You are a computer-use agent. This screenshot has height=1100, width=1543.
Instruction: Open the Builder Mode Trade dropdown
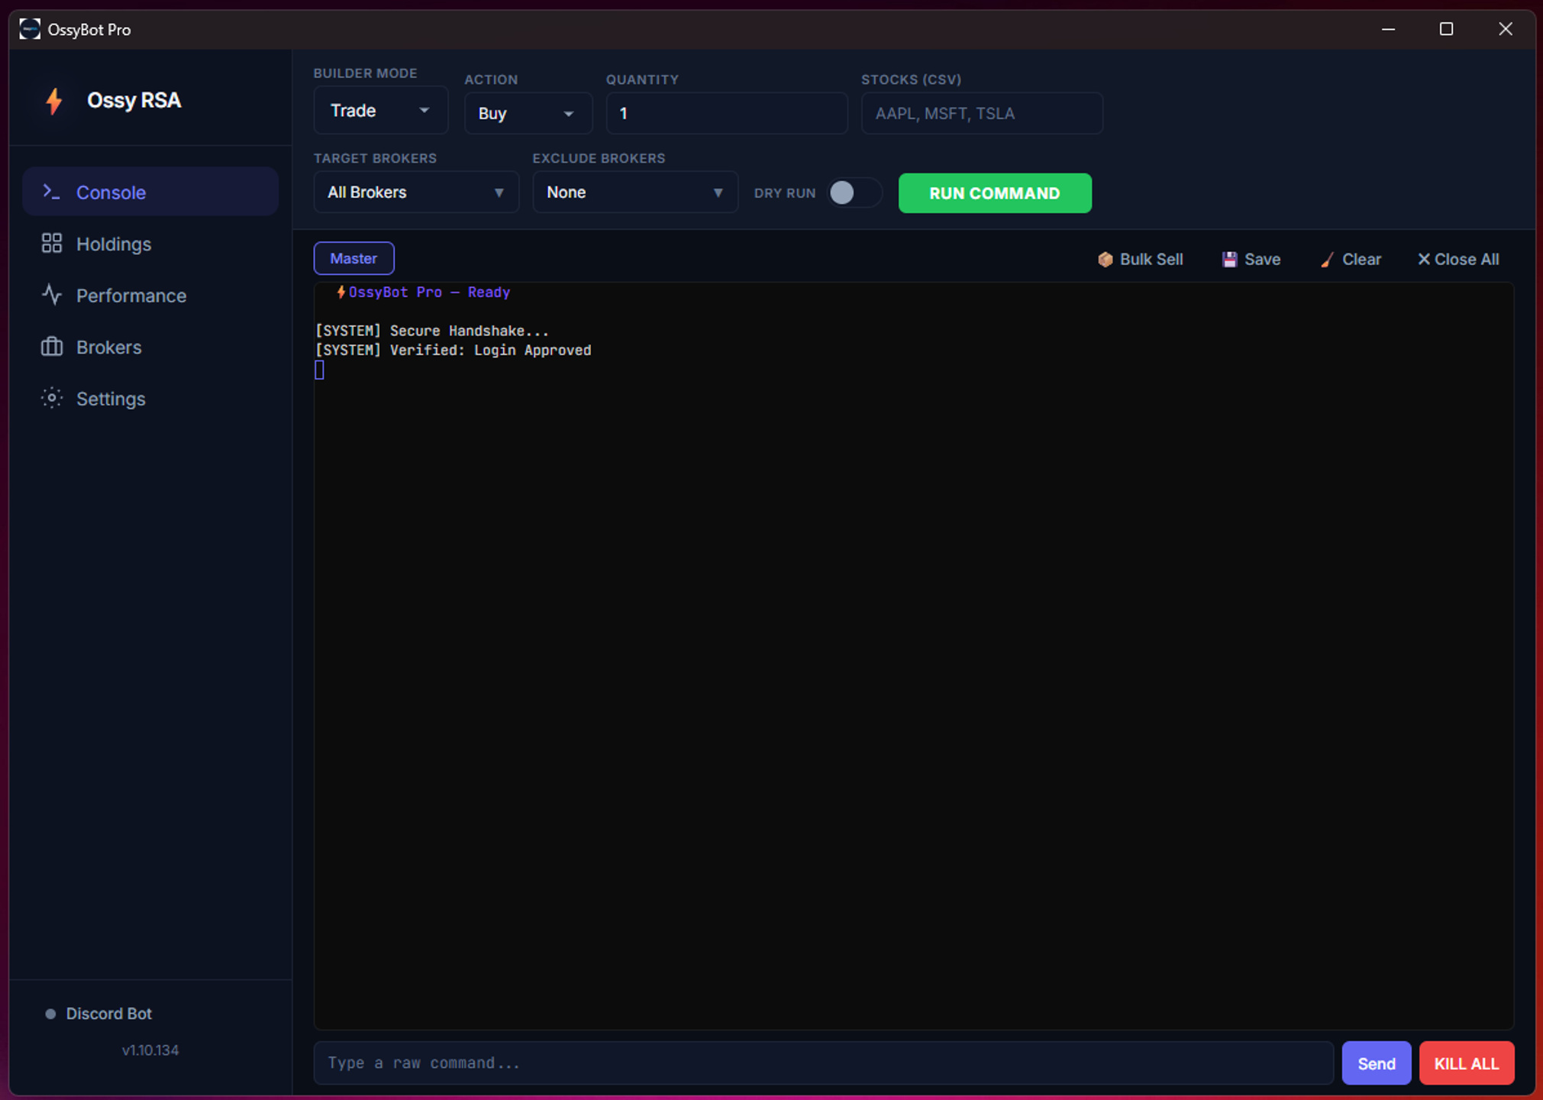[x=380, y=111]
